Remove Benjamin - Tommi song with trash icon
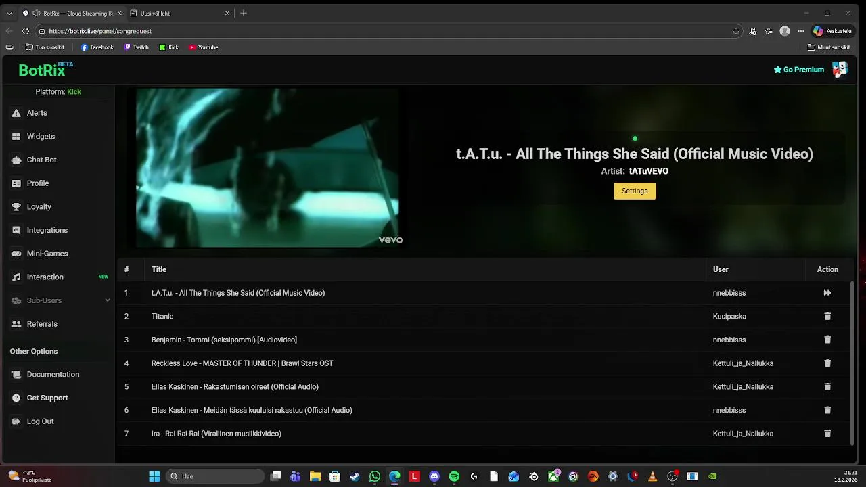The image size is (866, 487). [827, 340]
